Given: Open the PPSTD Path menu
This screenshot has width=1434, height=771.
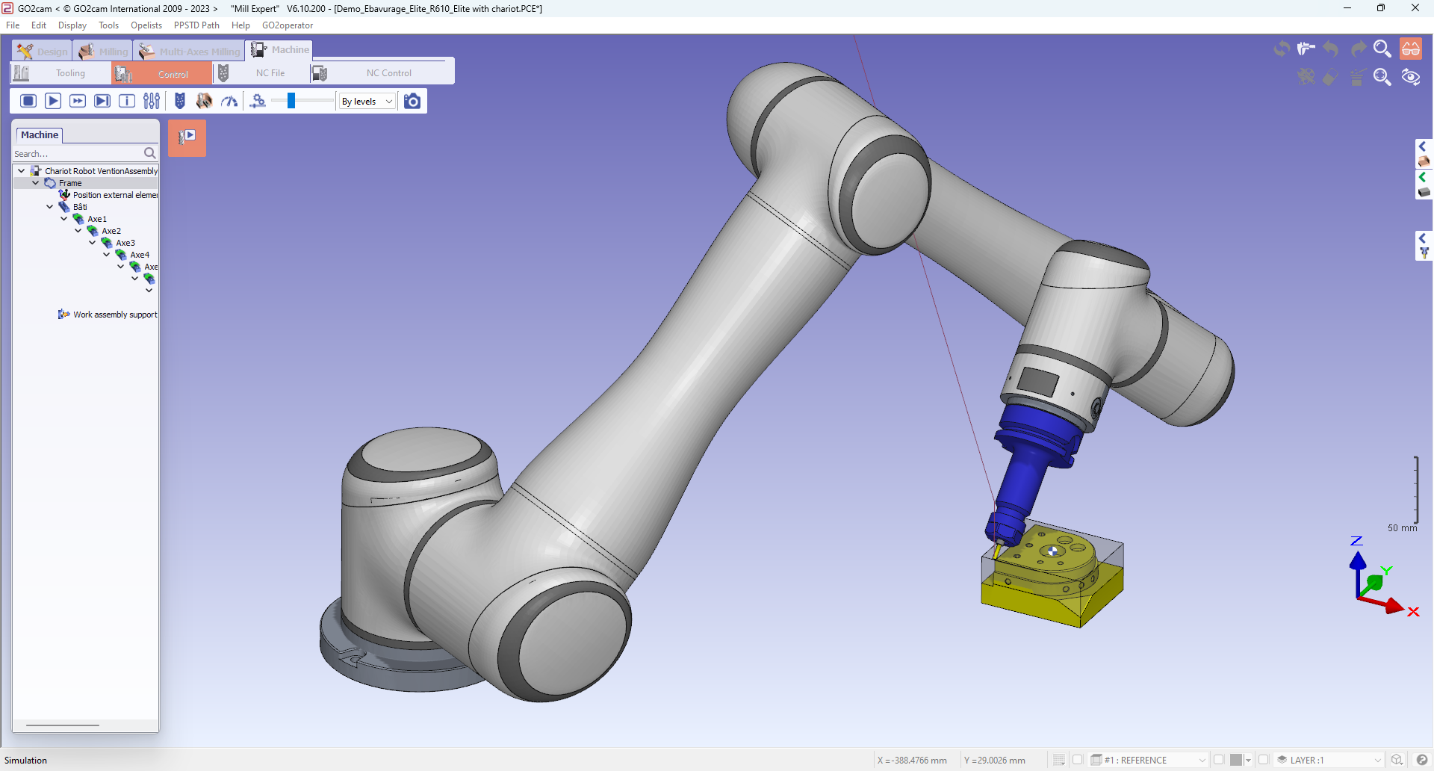Looking at the screenshot, I should point(196,25).
